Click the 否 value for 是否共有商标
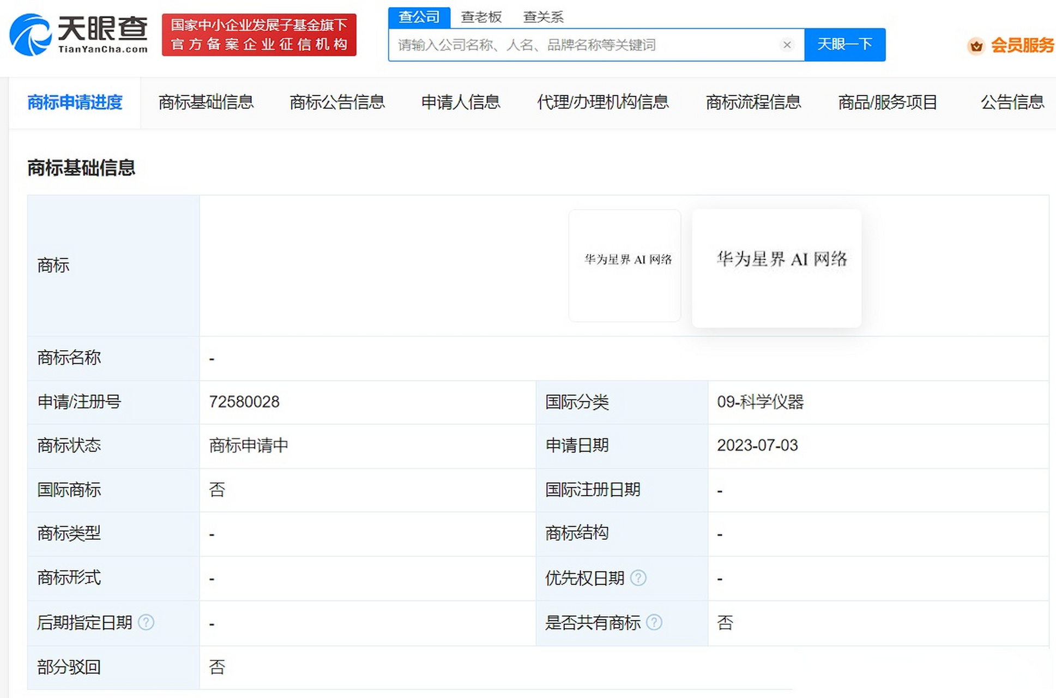This screenshot has height=698, width=1056. [725, 623]
